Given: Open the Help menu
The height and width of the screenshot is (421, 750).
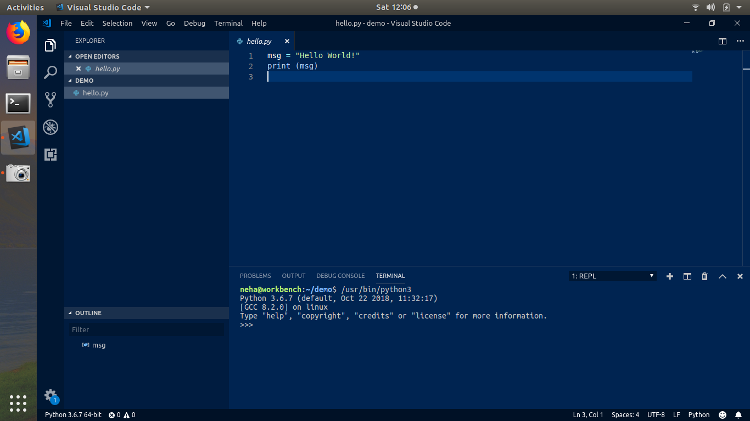Looking at the screenshot, I should (259, 23).
